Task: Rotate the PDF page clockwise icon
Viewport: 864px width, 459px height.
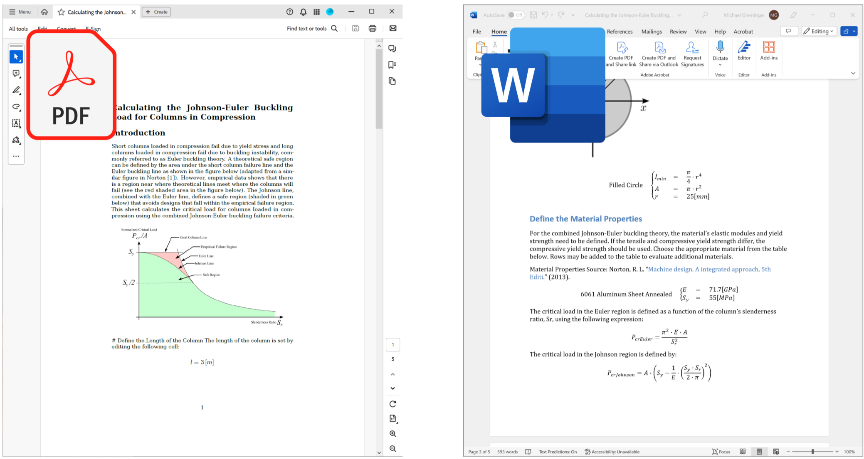Action: tap(393, 404)
